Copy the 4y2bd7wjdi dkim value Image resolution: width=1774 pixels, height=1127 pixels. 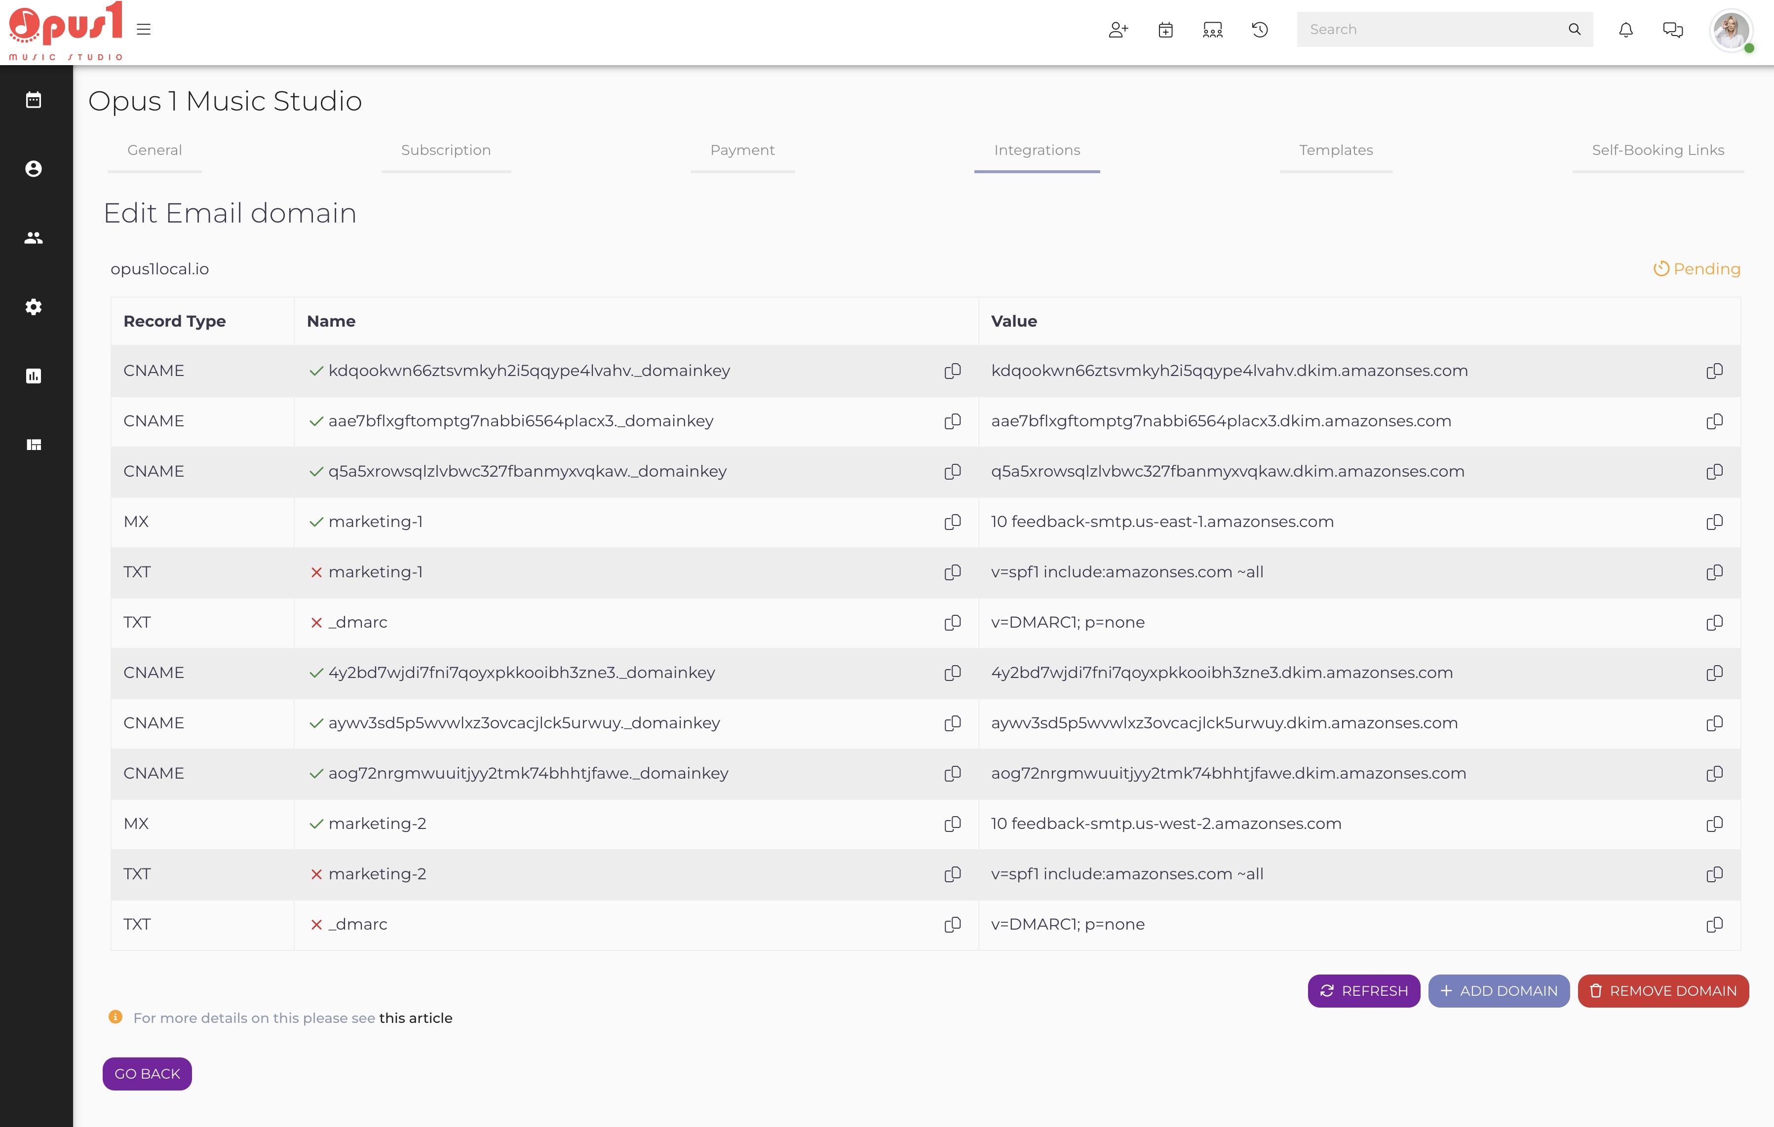pos(1714,673)
